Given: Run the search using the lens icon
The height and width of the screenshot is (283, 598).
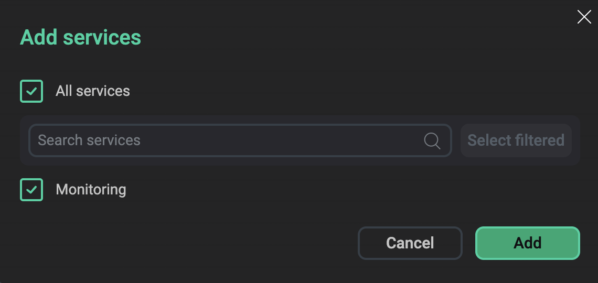Looking at the screenshot, I should click(432, 140).
